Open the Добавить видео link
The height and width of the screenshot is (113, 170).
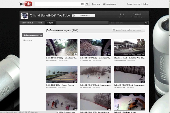tap(110, 4)
